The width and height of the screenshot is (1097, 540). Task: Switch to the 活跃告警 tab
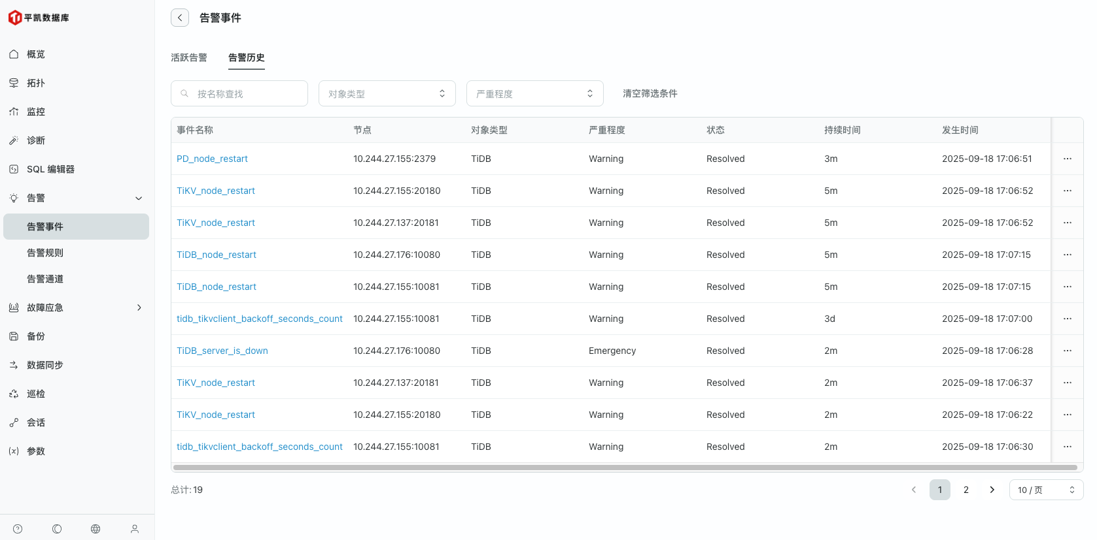tap(188, 57)
